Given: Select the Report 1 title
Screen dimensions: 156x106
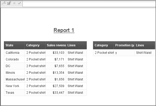Looking at the screenshot, I should [x=64, y=30].
